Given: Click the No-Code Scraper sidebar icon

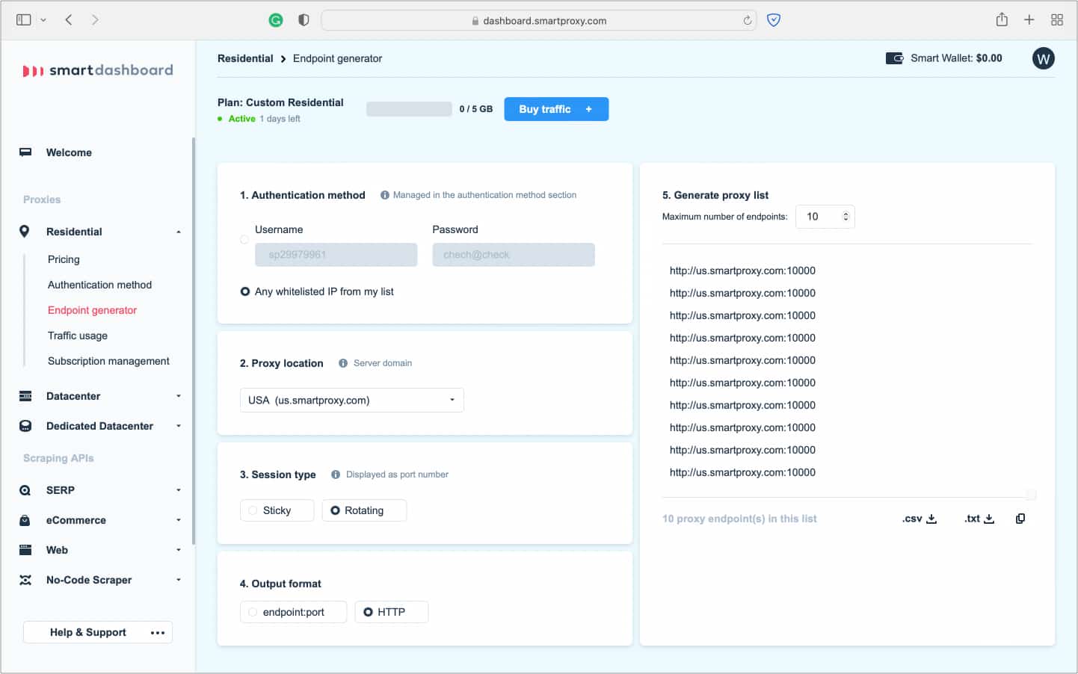Looking at the screenshot, I should 25,580.
